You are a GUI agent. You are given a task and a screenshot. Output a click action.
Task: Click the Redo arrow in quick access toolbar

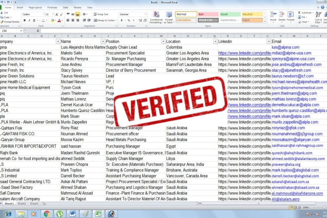8,2
